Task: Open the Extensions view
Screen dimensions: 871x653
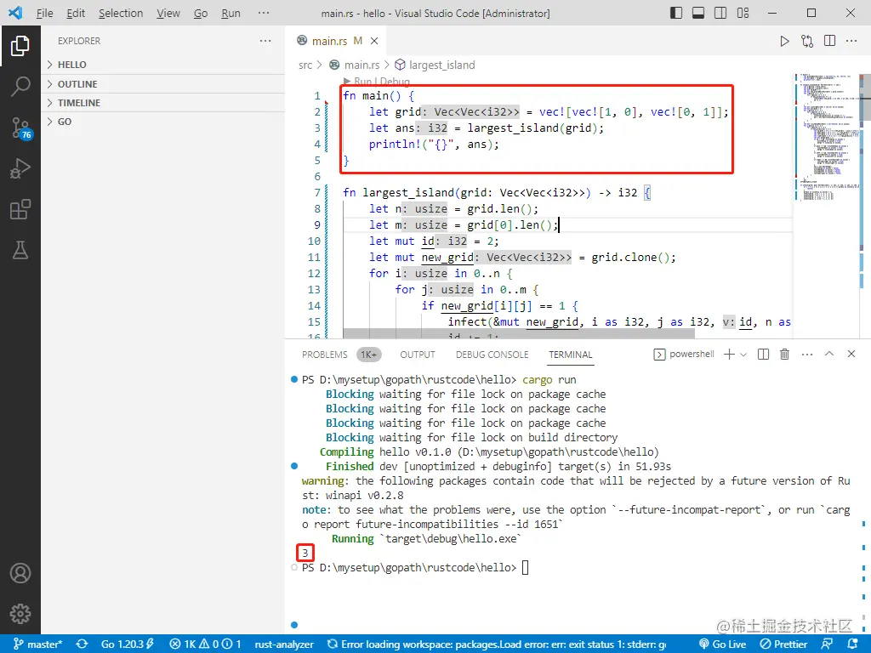Action: tap(20, 209)
